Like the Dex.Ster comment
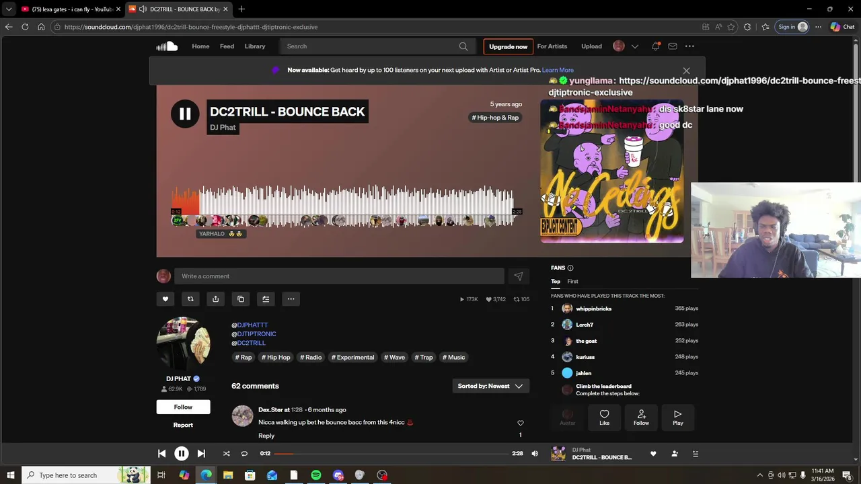This screenshot has width=861, height=484. click(520, 423)
